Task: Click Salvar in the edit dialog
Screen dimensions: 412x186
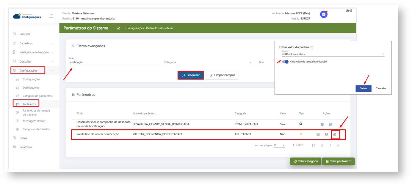Action: pos(363,88)
